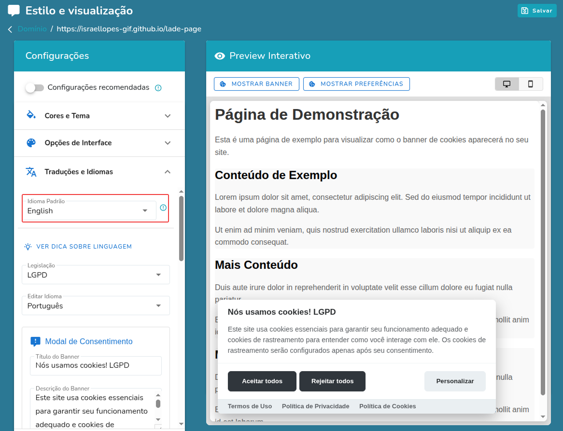Click the translate icon for Traduções e Idiomas

pyautogui.click(x=31, y=172)
